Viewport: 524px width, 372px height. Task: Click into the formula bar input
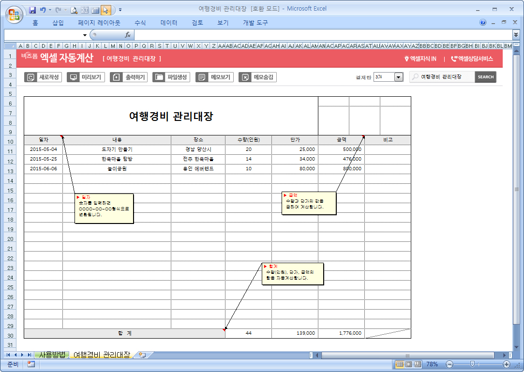point(323,35)
